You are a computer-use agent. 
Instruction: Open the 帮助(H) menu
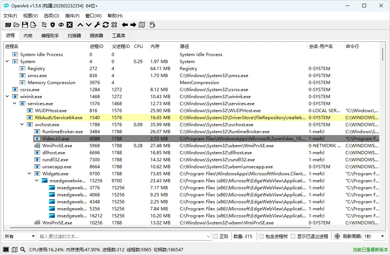[115, 16]
